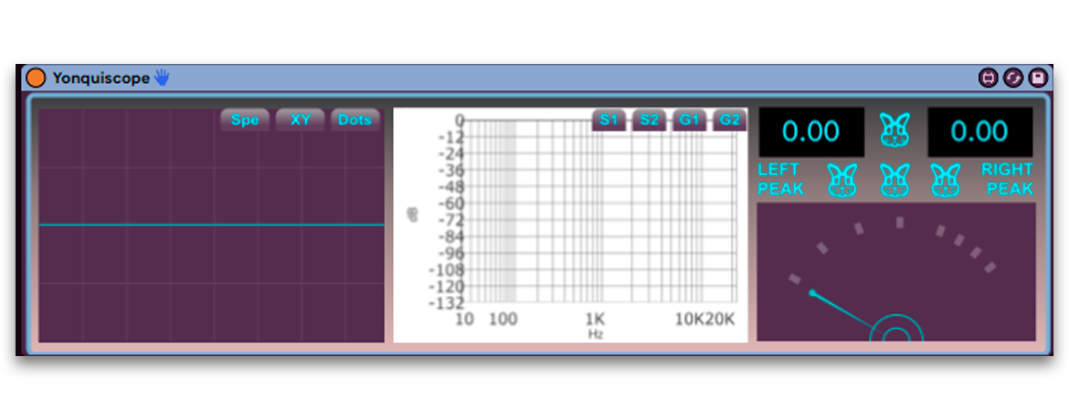Click the G2 button on the spectrum

[x=729, y=120]
